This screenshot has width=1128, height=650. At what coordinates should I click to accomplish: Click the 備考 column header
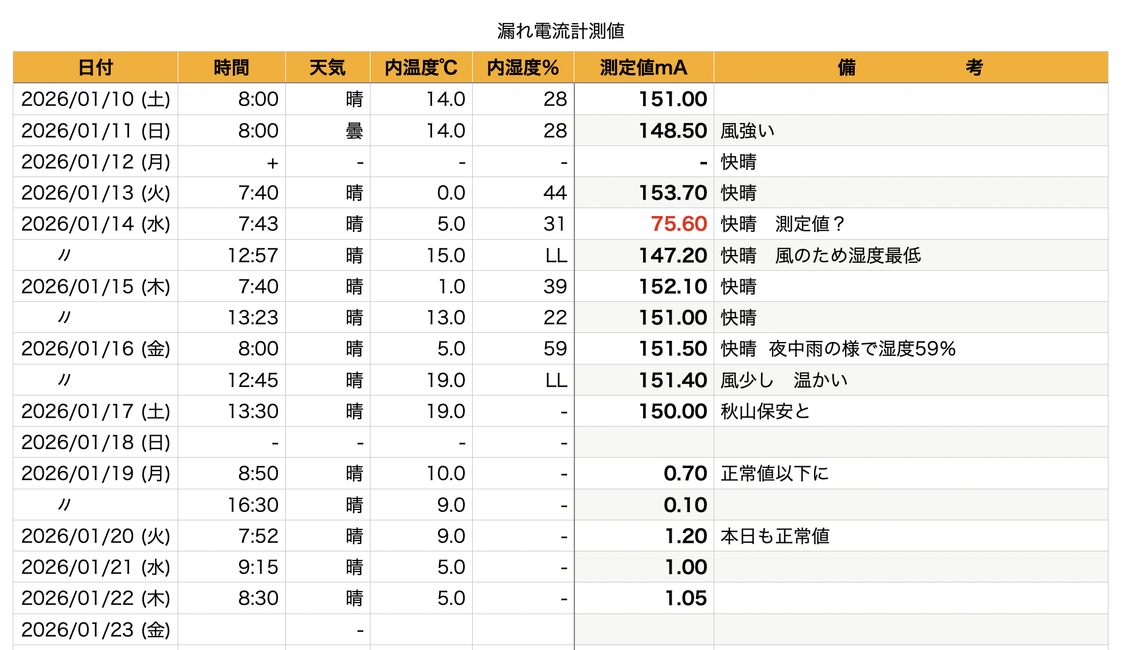coord(910,68)
